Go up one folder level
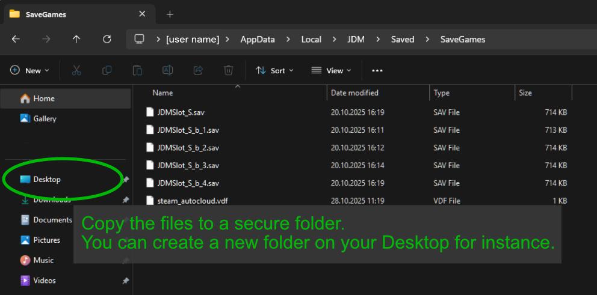Image resolution: width=597 pixels, height=295 pixels. click(76, 39)
